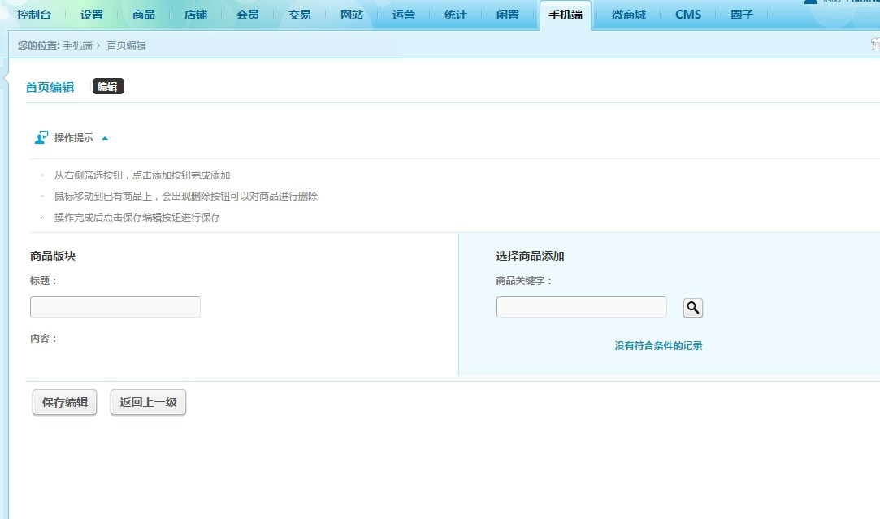Screen dimensions: 880x519
Task: Open the CMS menu tab
Action: click(x=688, y=15)
